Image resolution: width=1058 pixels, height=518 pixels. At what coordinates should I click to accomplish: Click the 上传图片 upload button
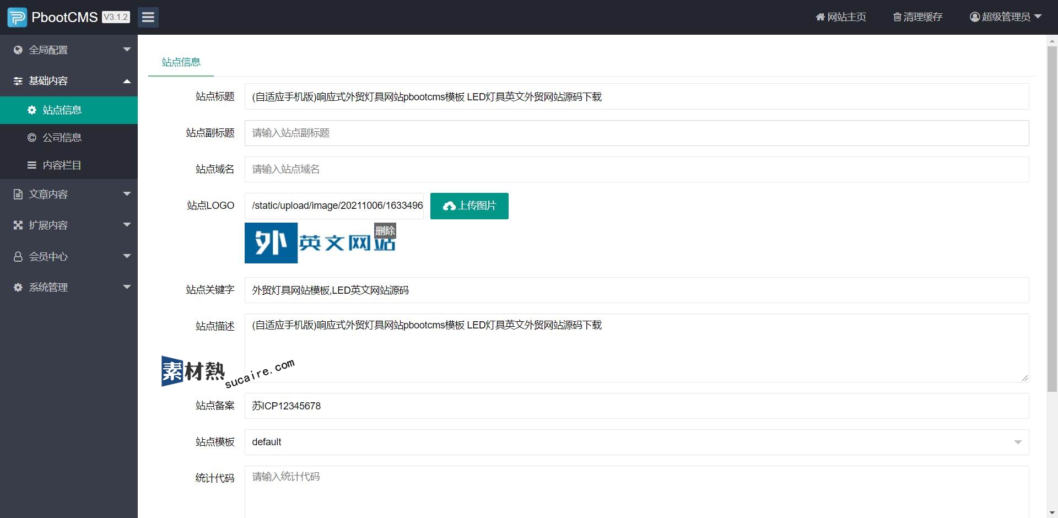tap(469, 206)
